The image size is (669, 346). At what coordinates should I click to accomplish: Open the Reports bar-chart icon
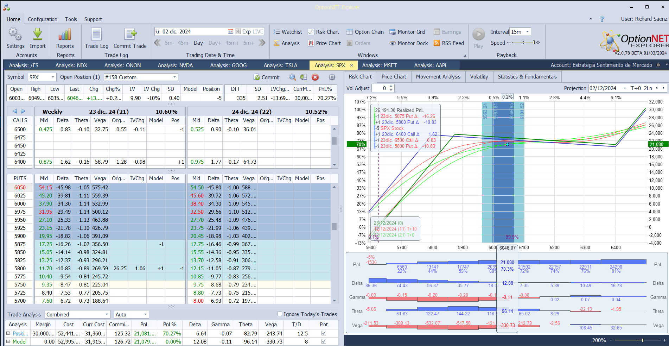[x=65, y=38]
